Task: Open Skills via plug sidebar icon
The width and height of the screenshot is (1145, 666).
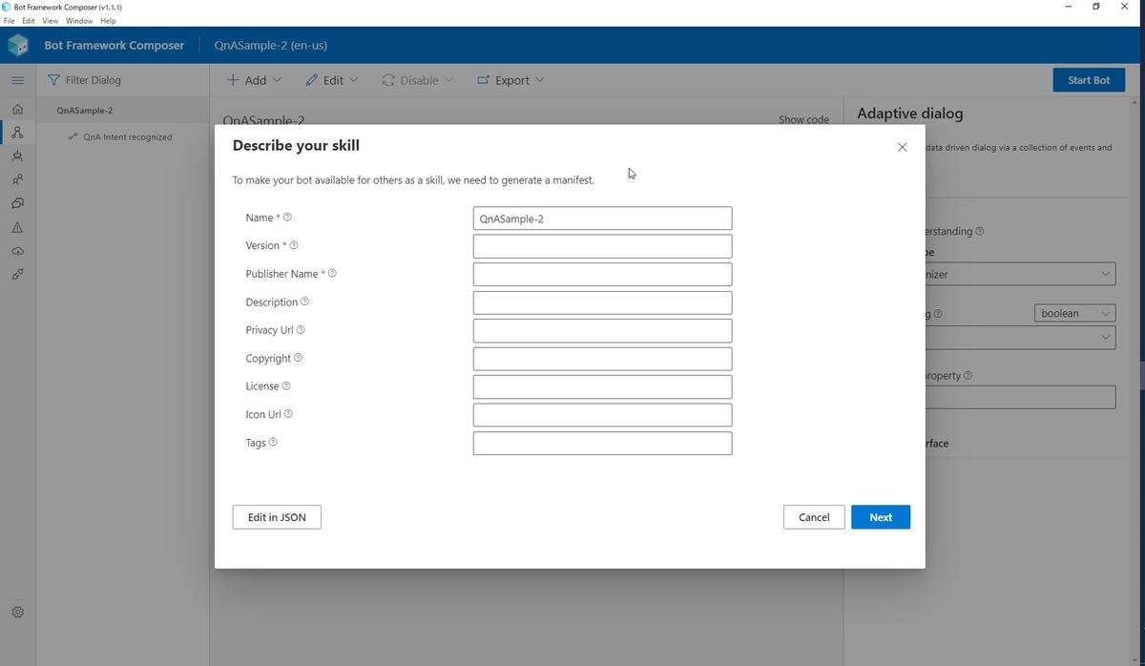Action: 17,275
